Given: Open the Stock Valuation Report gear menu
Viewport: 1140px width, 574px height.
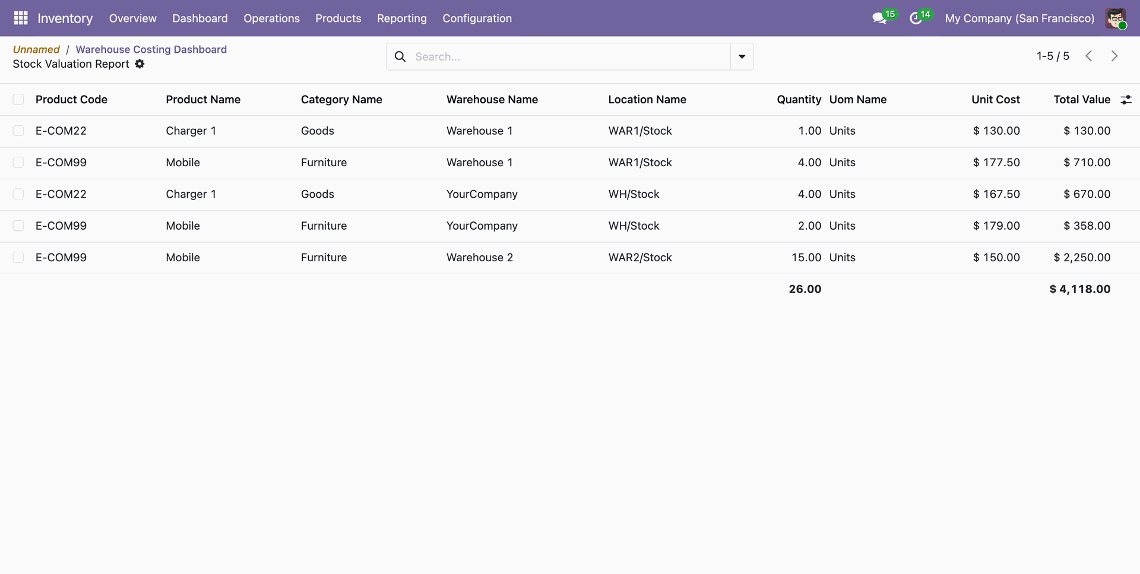Looking at the screenshot, I should point(140,64).
